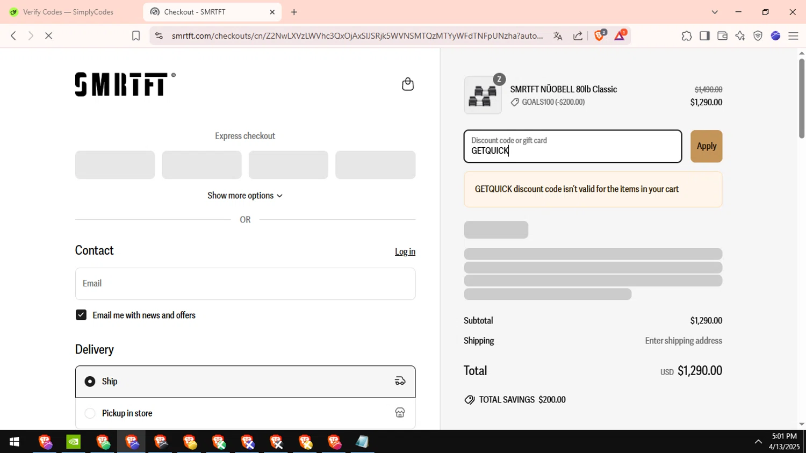Click the GOALS100 discount tag icon
Screen dimensions: 806x453
click(x=515, y=102)
